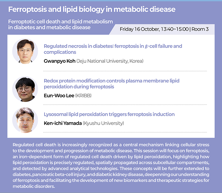Viewport: 222px width, 193px height.
Task: Click the speaker name Gwanpyo Koh
Action: click(59, 61)
